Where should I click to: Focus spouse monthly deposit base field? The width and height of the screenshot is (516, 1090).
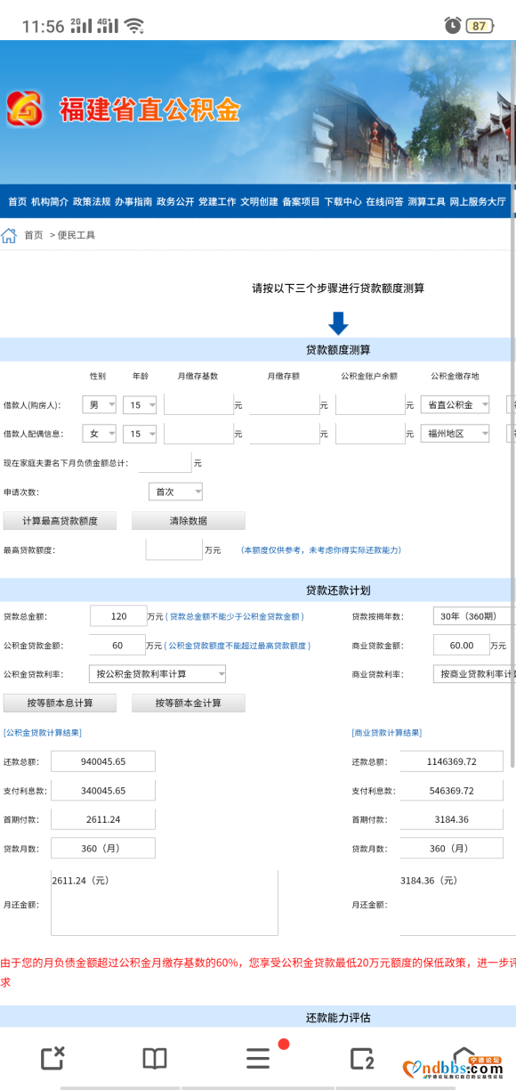198,433
